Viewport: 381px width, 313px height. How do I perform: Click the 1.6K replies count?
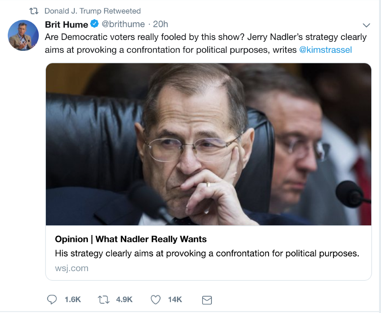pos(73,299)
